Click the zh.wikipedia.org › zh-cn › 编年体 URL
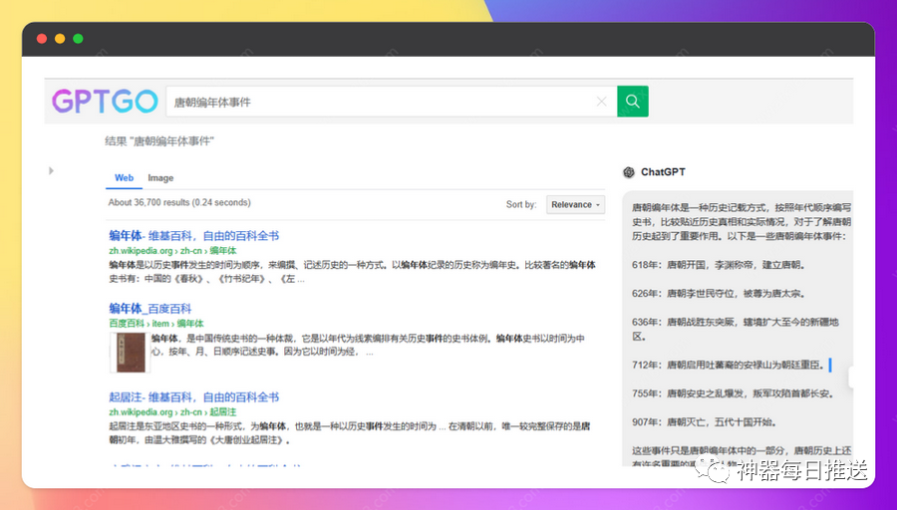 (172, 250)
